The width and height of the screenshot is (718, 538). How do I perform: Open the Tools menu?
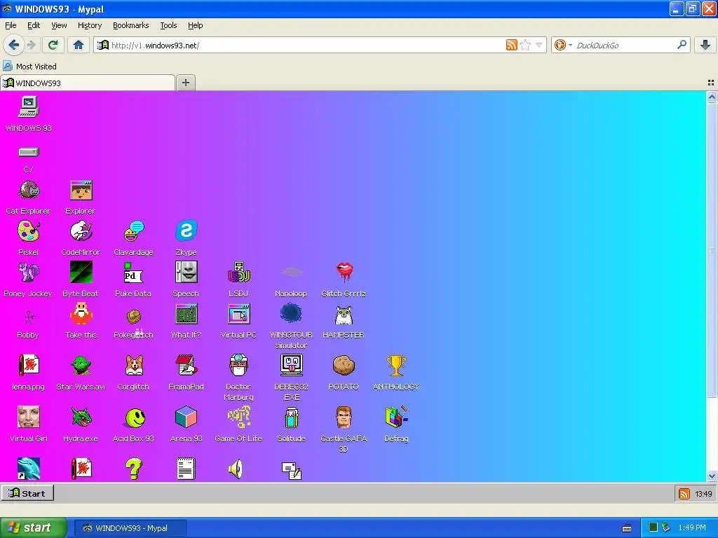pos(168,25)
